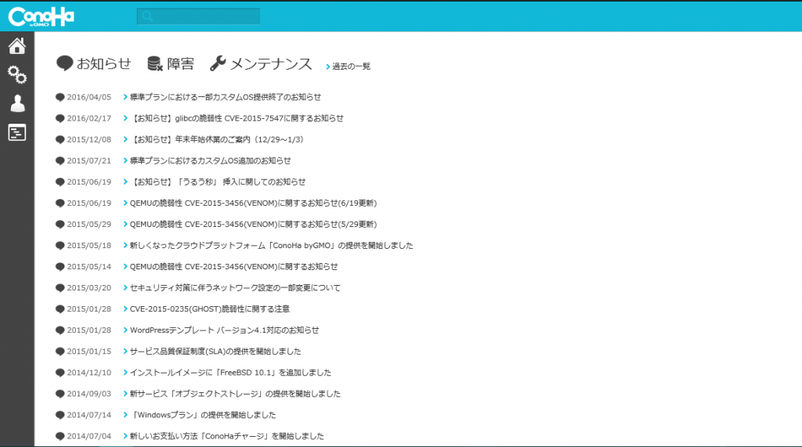Focus the search input field
Screen dimensions: 802x447
pos(198,16)
